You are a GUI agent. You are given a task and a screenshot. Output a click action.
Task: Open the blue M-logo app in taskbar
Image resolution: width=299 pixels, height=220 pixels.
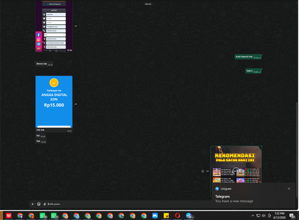[x=155, y=216]
